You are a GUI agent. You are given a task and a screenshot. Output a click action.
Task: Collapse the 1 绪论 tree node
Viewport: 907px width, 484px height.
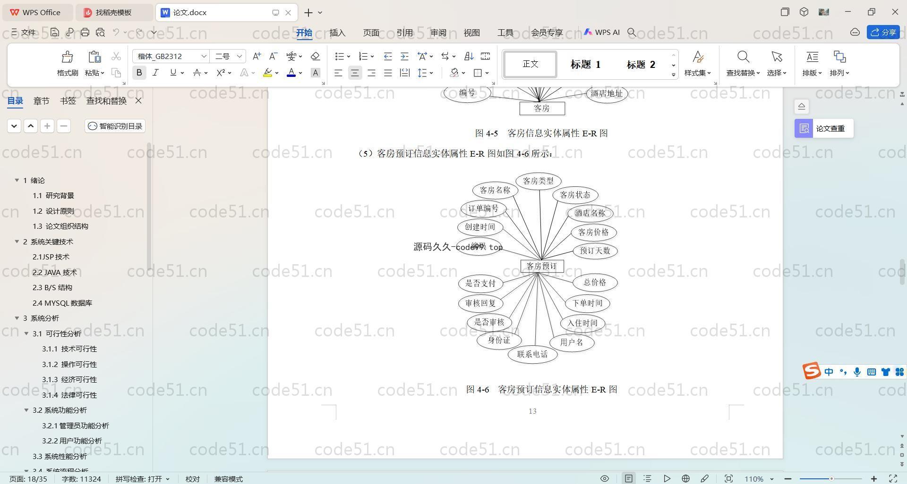(17, 180)
